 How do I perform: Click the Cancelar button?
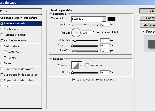(147, 18)
